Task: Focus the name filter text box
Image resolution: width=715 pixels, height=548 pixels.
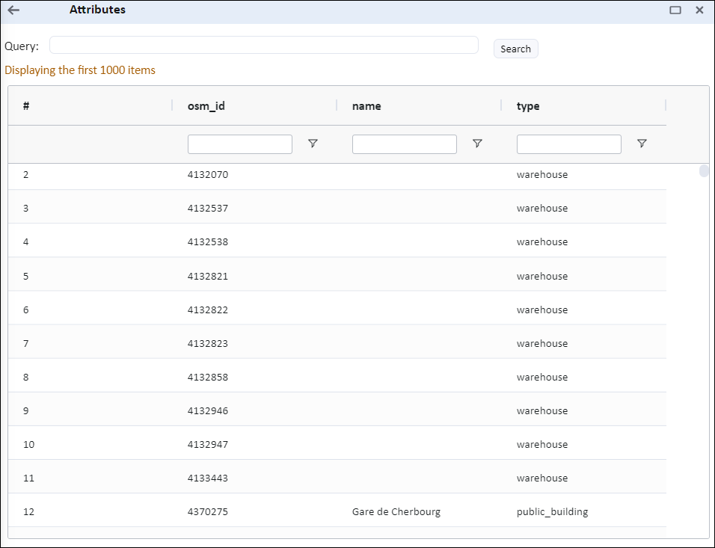Action: (405, 144)
